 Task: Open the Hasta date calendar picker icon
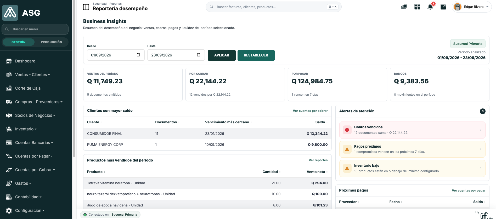click(199, 55)
